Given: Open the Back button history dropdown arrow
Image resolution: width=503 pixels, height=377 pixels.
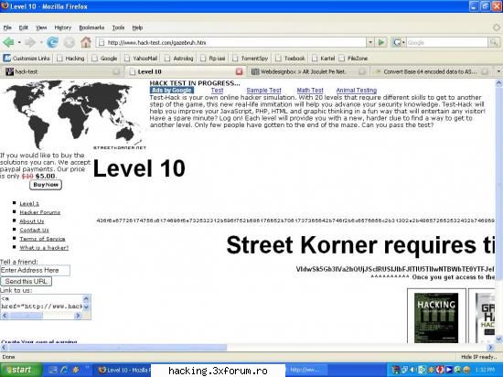Looking at the screenshot, I should click(x=19, y=42).
